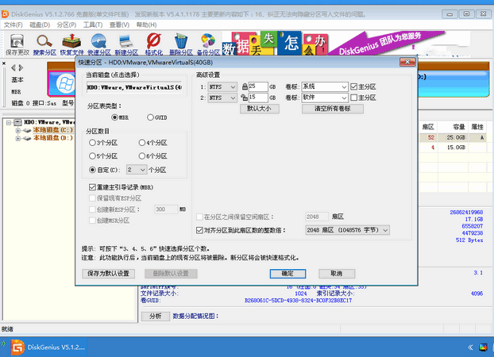Click the 25.0GB capacity table cell
Screen dimensions: 494x357
pyautogui.click(x=453, y=137)
